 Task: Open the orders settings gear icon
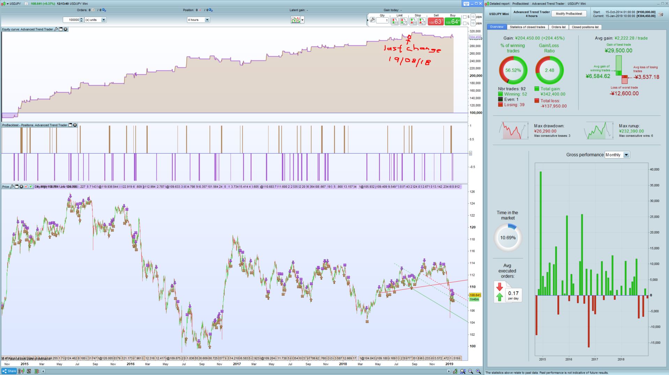click(x=104, y=10)
